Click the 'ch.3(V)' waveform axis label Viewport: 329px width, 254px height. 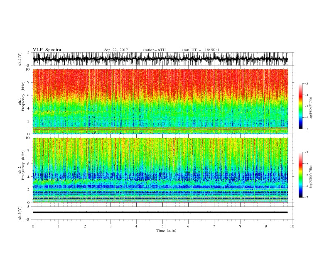[20, 213]
